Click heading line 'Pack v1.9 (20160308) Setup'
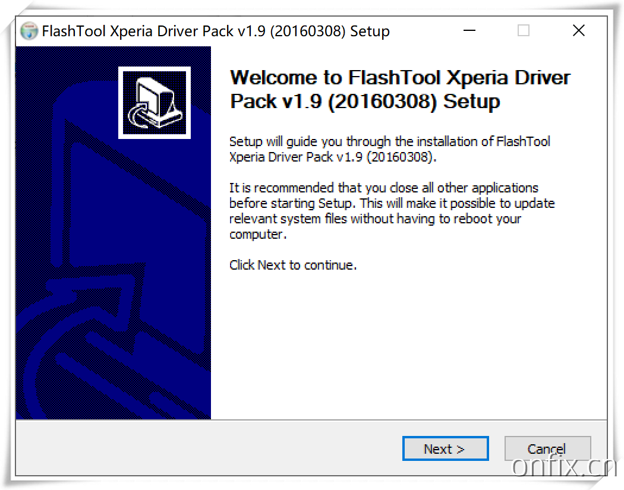 click(x=365, y=102)
